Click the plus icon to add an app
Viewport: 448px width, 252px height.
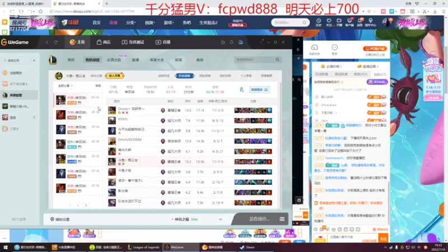tap(34, 60)
